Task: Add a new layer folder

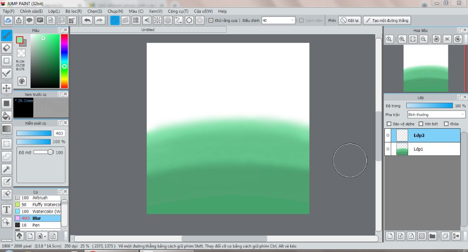Action: 432,236
